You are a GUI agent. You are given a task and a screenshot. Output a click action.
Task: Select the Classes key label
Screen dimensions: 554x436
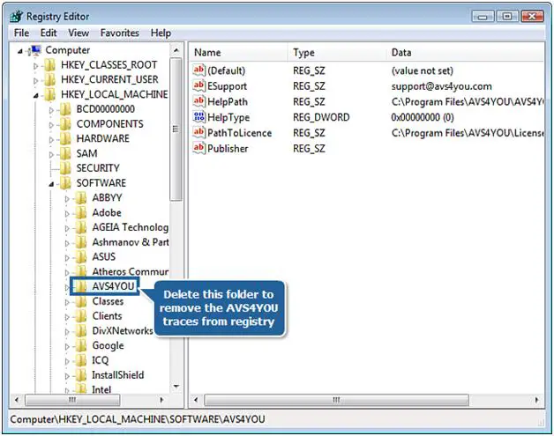point(109,301)
